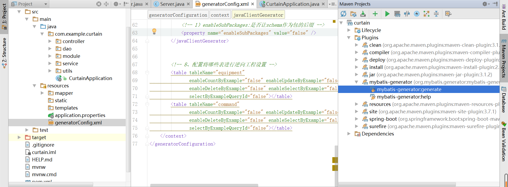The width and height of the screenshot is (508, 187).
Task: Fold javaClientGenerator closing tag on line 64
Action: (147, 41)
